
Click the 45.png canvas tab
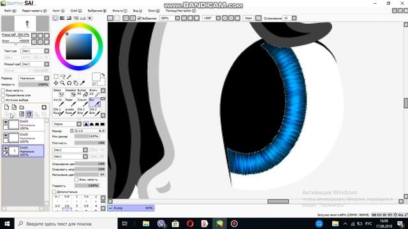131,208
